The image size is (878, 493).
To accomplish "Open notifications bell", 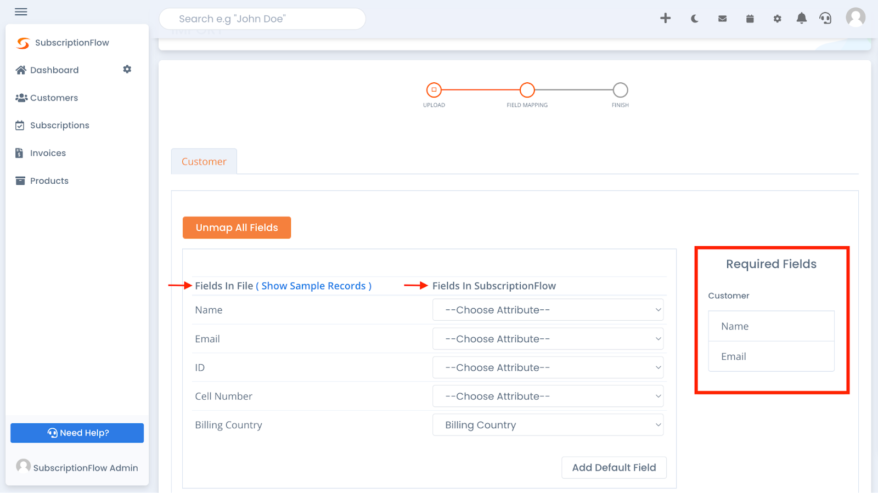I will click(x=801, y=18).
